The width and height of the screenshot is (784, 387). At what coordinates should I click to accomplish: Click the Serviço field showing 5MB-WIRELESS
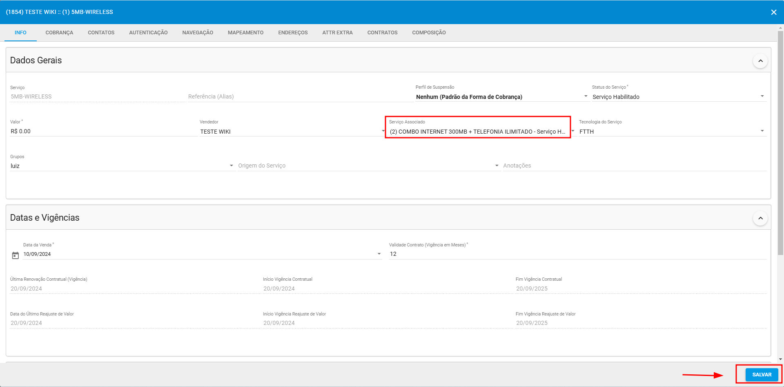point(97,97)
